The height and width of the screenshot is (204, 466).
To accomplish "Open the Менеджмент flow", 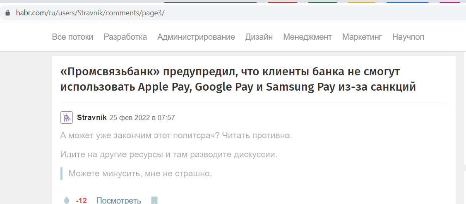I will [x=307, y=37].
